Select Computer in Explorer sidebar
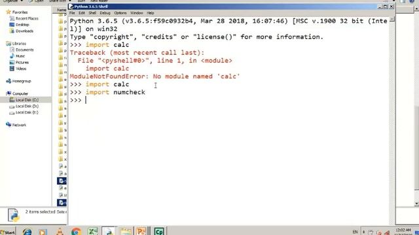 pos(20,93)
